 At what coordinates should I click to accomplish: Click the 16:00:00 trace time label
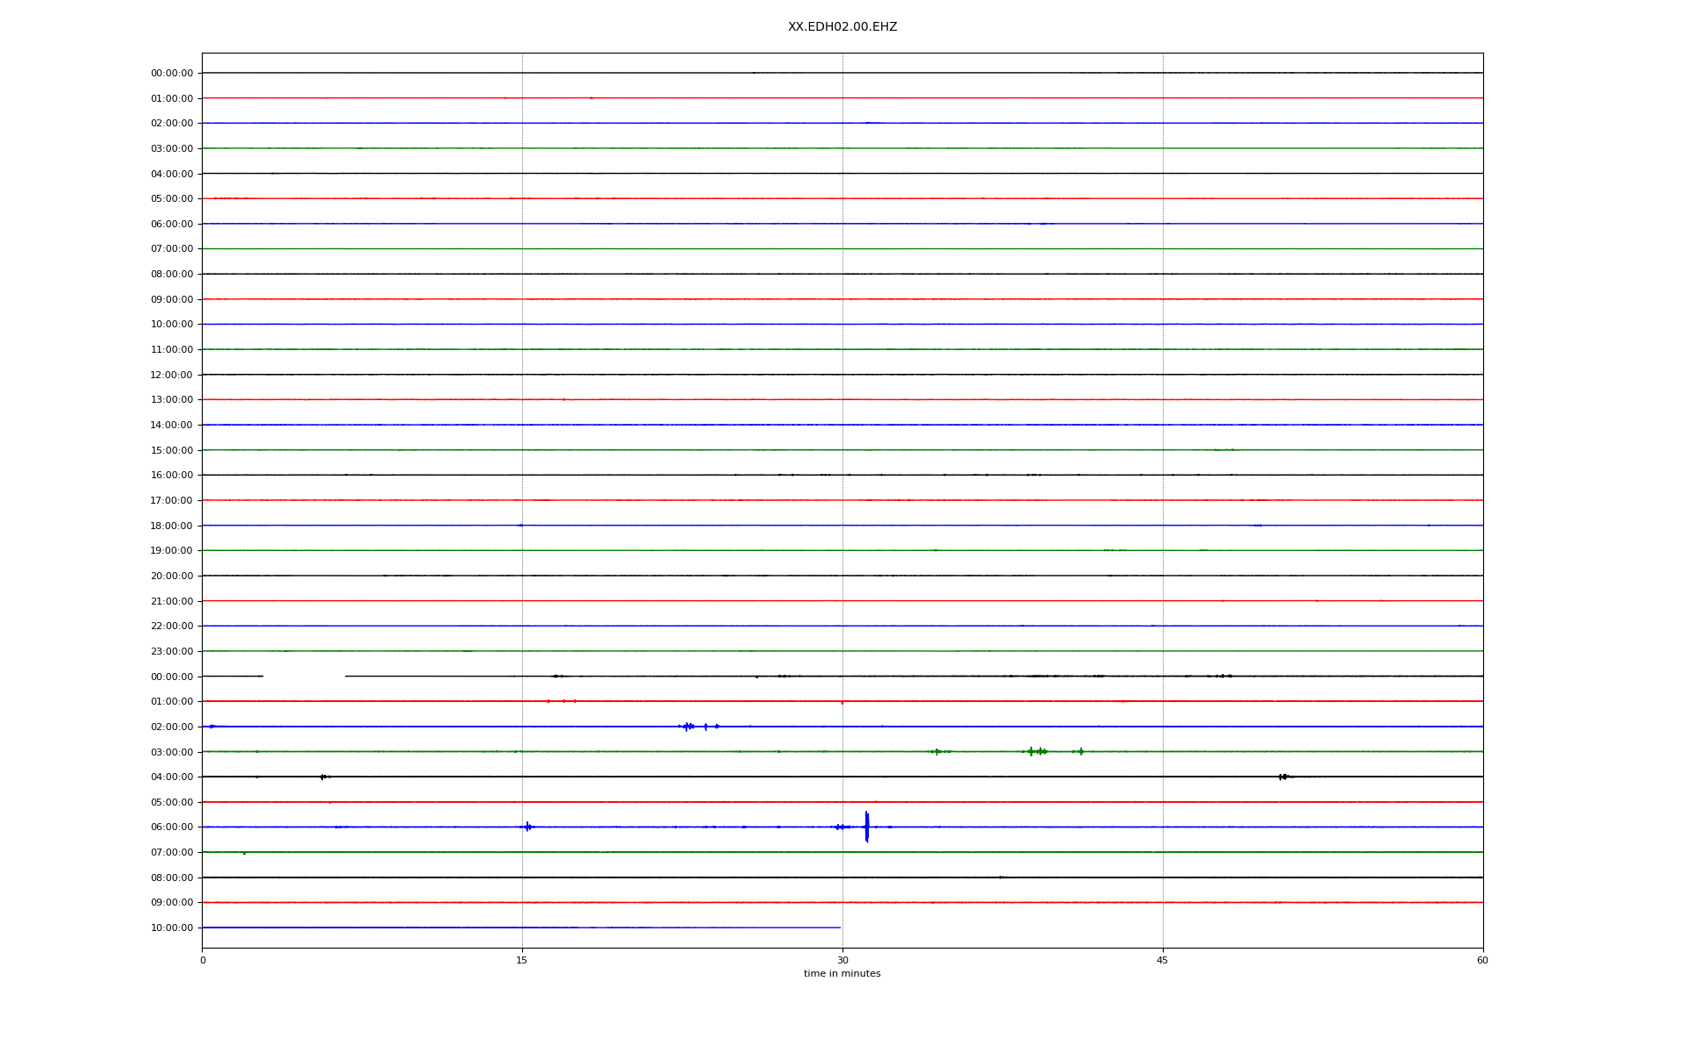pos(171,476)
